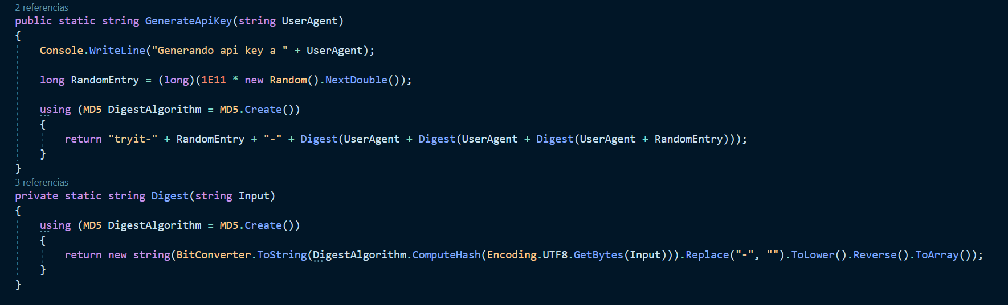Image resolution: width=1008 pixels, height=305 pixels.
Task: Place cursor on WriteLine method call
Action: tap(117, 51)
